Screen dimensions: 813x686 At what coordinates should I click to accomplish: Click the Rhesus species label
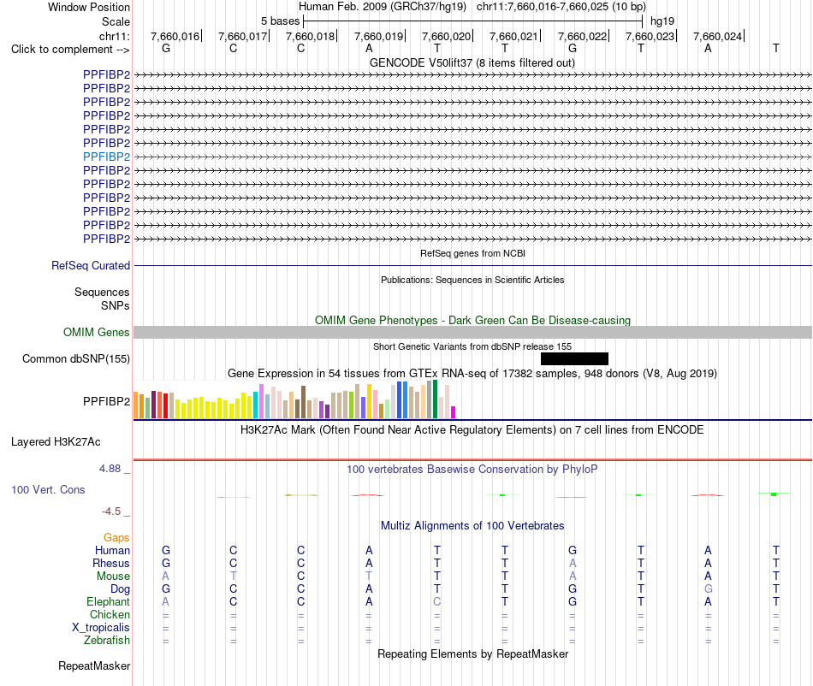111,563
